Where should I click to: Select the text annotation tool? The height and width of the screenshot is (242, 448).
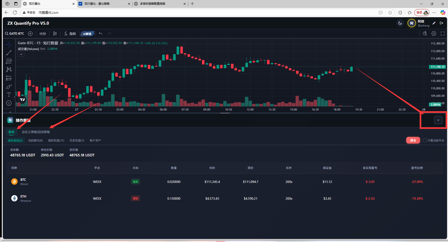click(9, 95)
